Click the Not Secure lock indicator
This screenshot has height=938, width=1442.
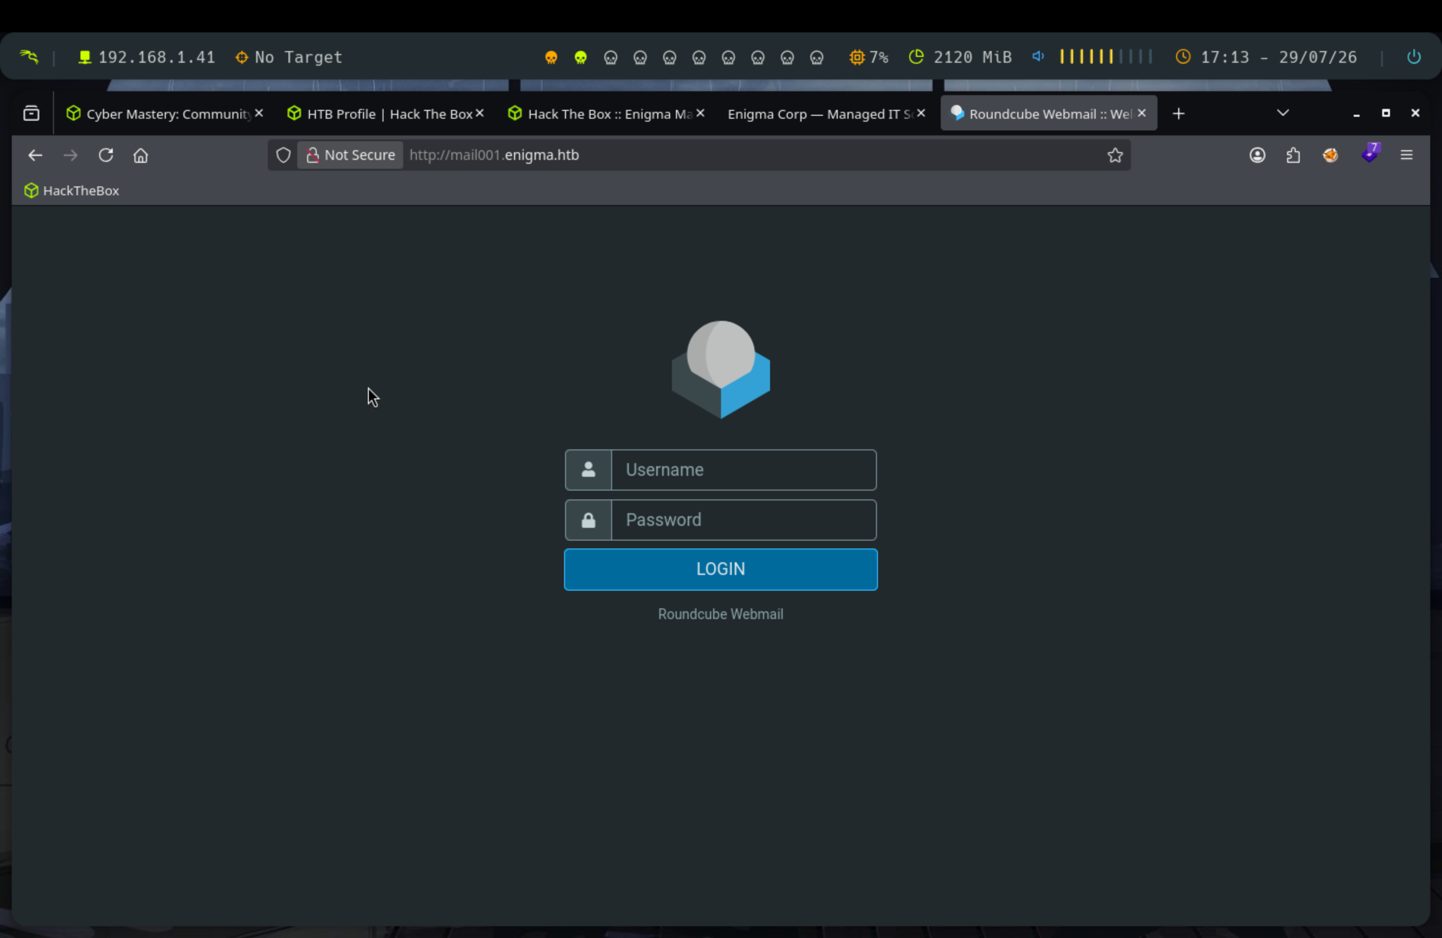350,155
